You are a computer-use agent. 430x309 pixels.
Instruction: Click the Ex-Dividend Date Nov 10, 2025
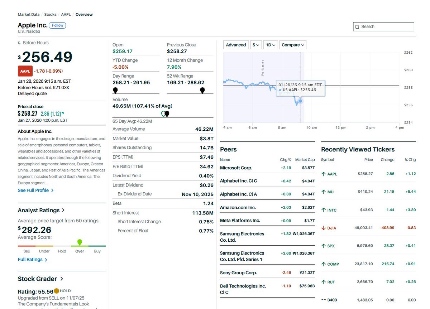coord(197,194)
